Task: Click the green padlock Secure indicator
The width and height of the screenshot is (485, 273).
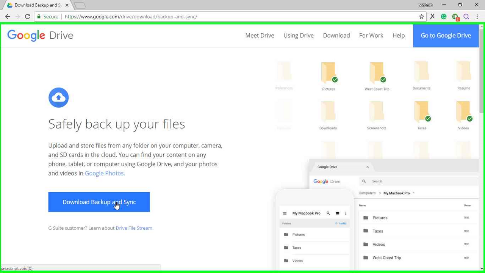Action: (x=47, y=17)
